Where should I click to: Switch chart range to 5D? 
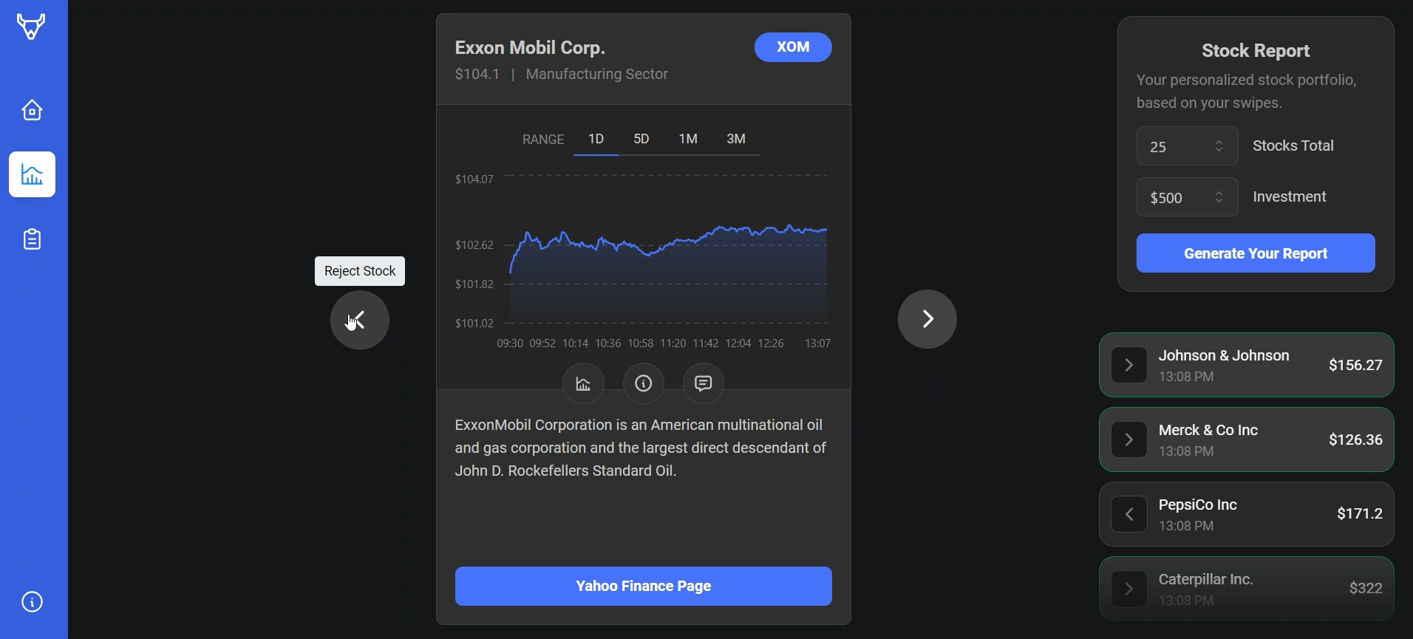(x=641, y=139)
